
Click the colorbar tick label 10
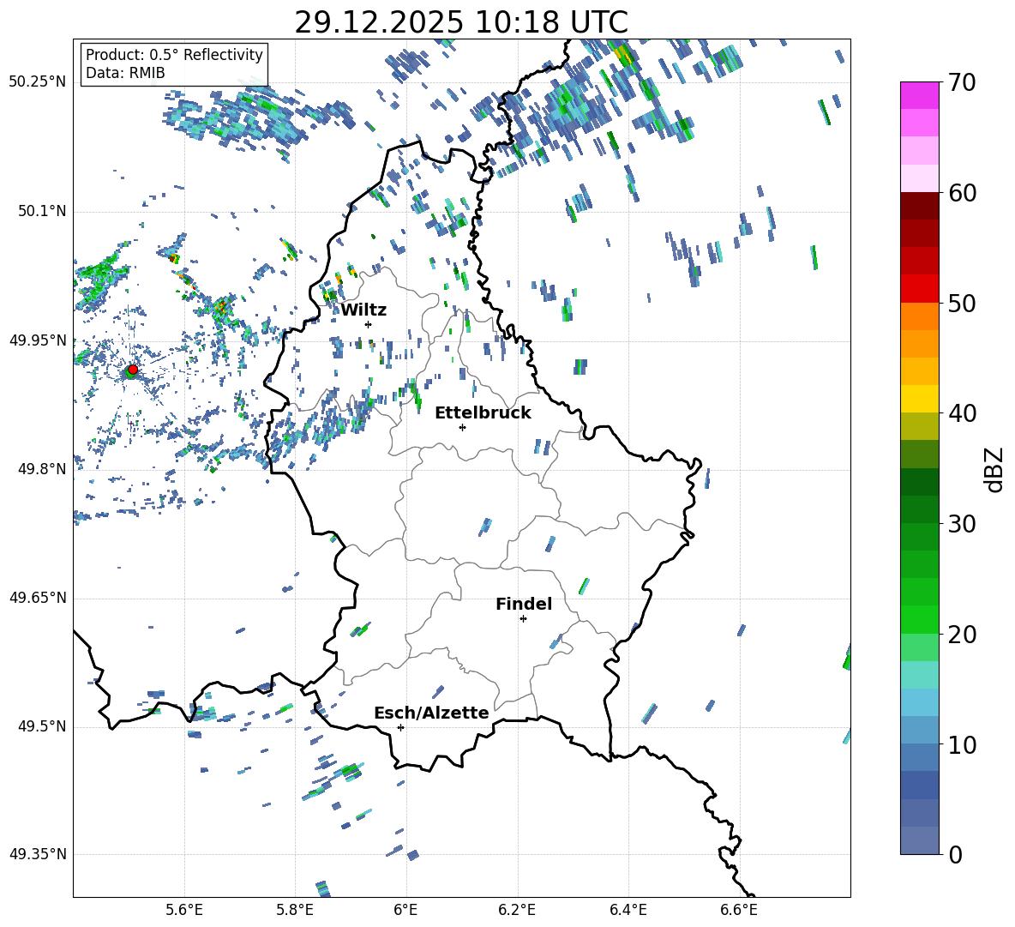coord(962,744)
